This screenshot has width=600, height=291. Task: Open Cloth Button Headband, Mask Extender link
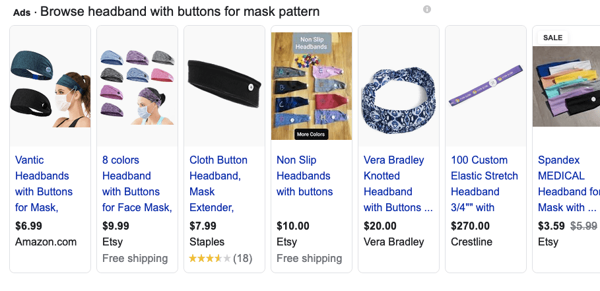pos(218,183)
